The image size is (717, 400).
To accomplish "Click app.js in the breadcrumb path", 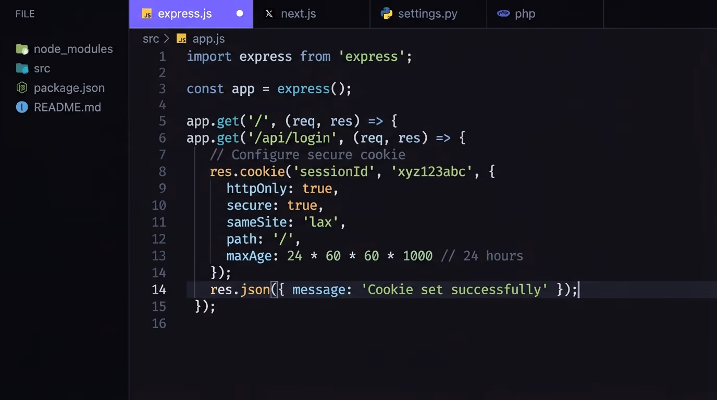I will pos(208,39).
